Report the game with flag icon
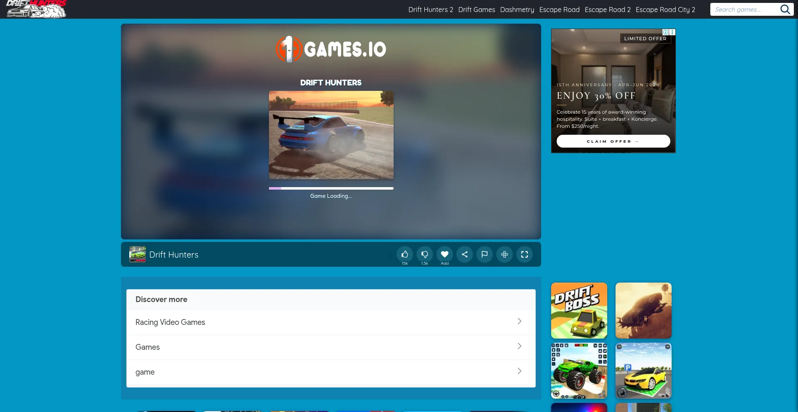The image size is (798, 412). click(x=485, y=254)
